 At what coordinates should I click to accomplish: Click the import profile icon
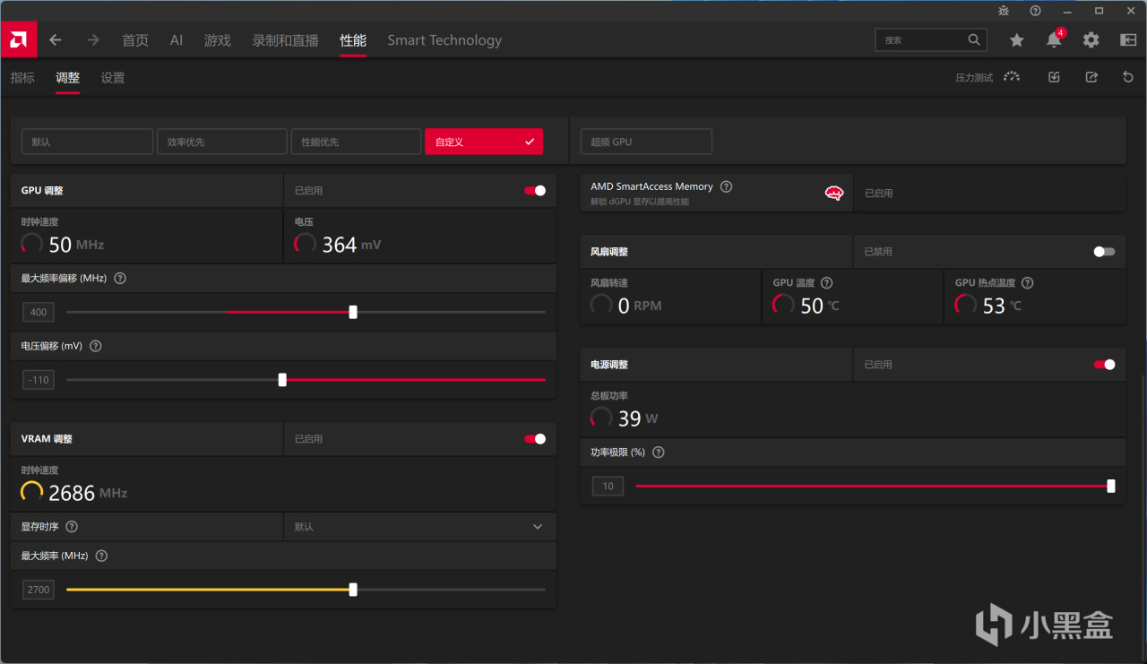[x=1054, y=77]
